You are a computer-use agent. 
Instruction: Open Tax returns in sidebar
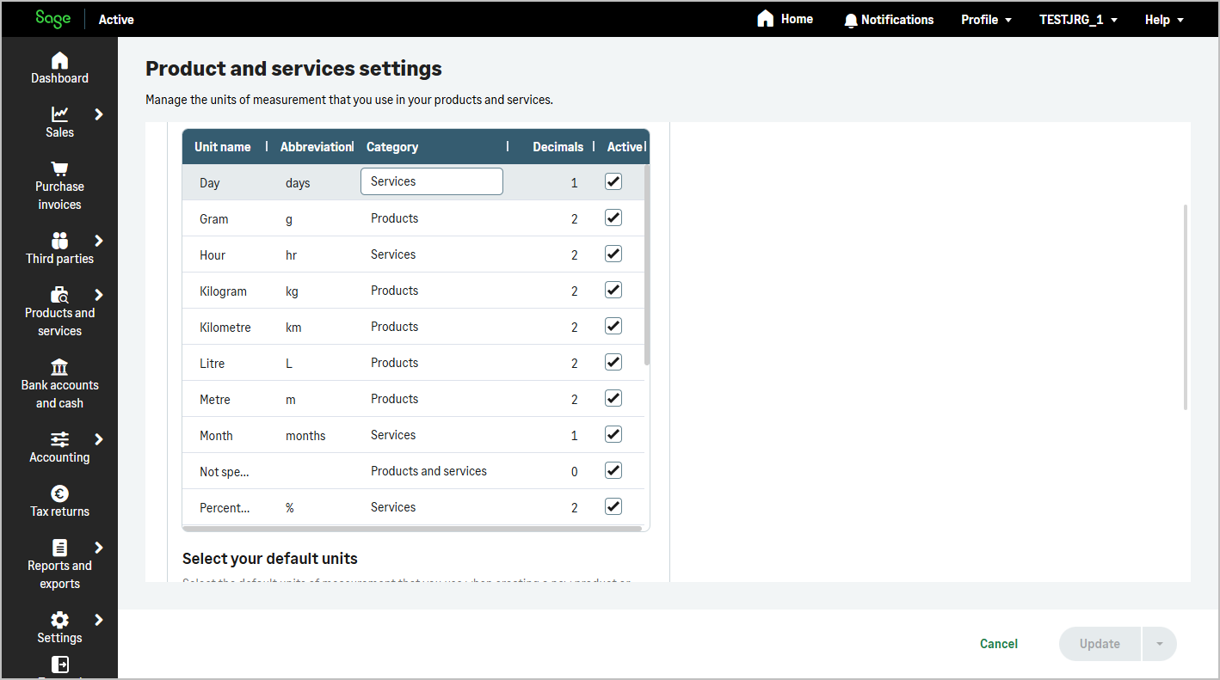click(59, 501)
